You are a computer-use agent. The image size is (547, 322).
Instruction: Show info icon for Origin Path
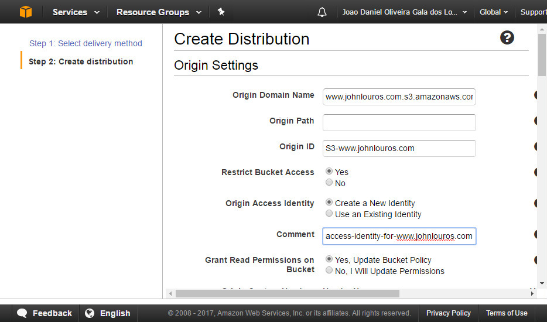pos(535,121)
